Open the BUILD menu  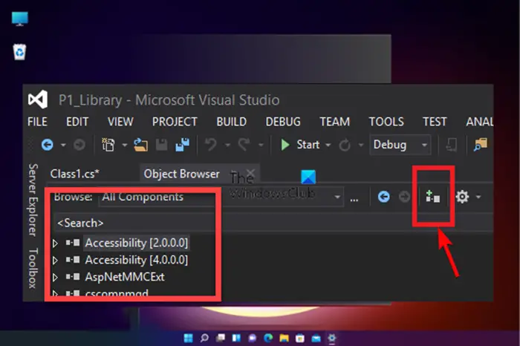point(232,122)
